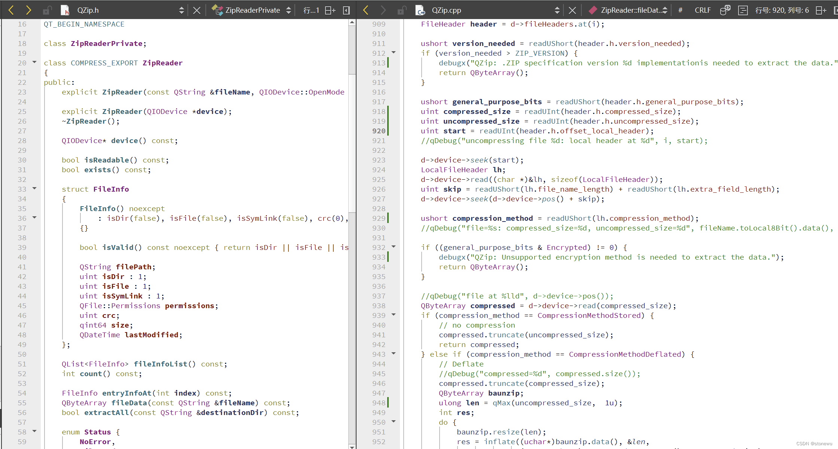Click the text formatting indent icon
Screen dimensions: 838x449
click(x=743, y=10)
